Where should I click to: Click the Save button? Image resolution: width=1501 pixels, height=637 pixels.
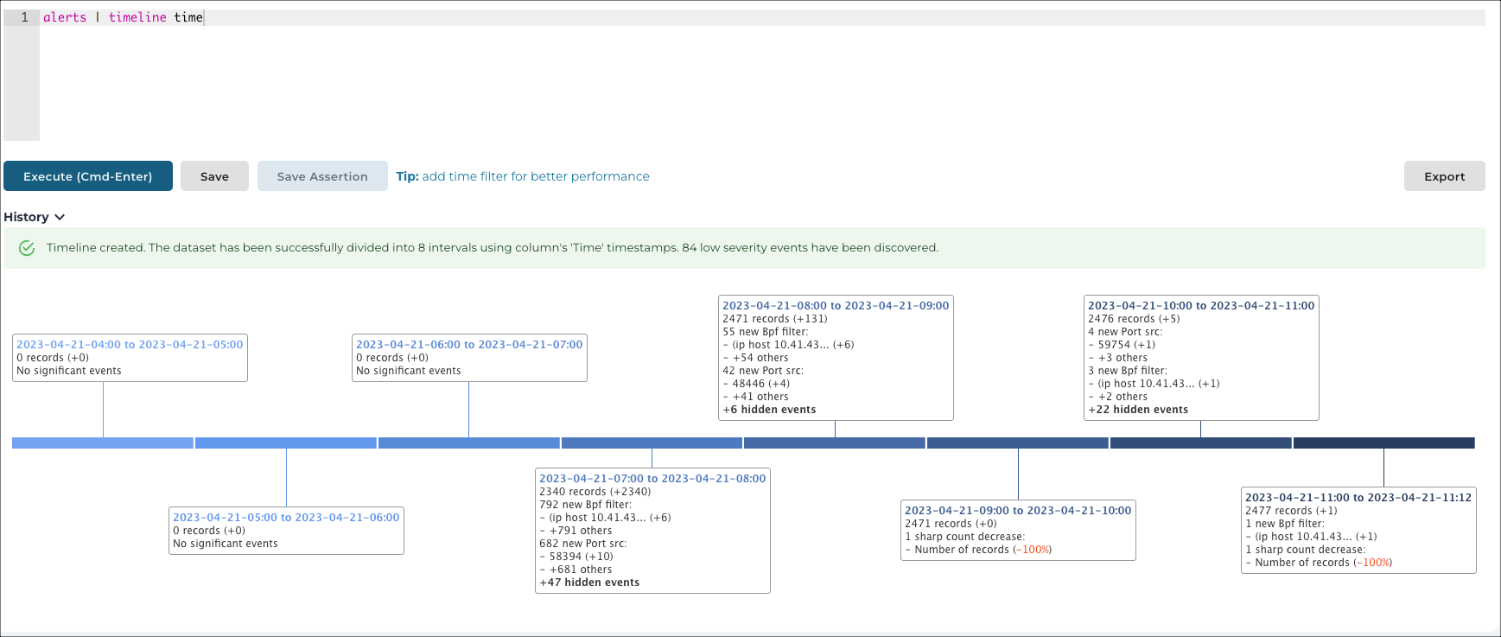(x=214, y=176)
